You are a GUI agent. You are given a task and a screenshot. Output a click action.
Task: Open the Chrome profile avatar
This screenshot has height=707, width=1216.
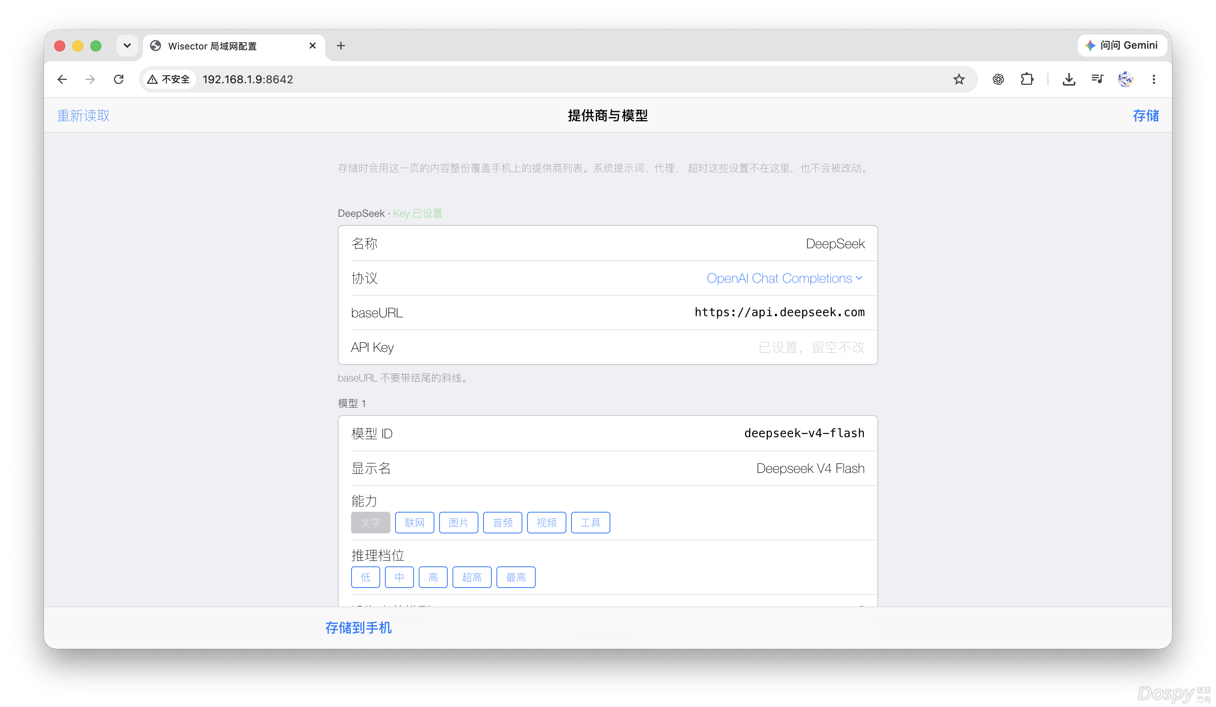point(1125,79)
